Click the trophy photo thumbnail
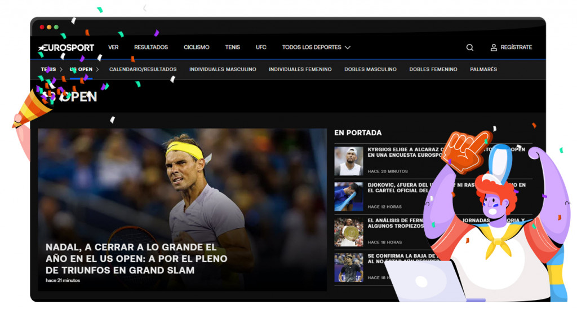The height and width of the screenshot is (309, 577). (349, 232)
